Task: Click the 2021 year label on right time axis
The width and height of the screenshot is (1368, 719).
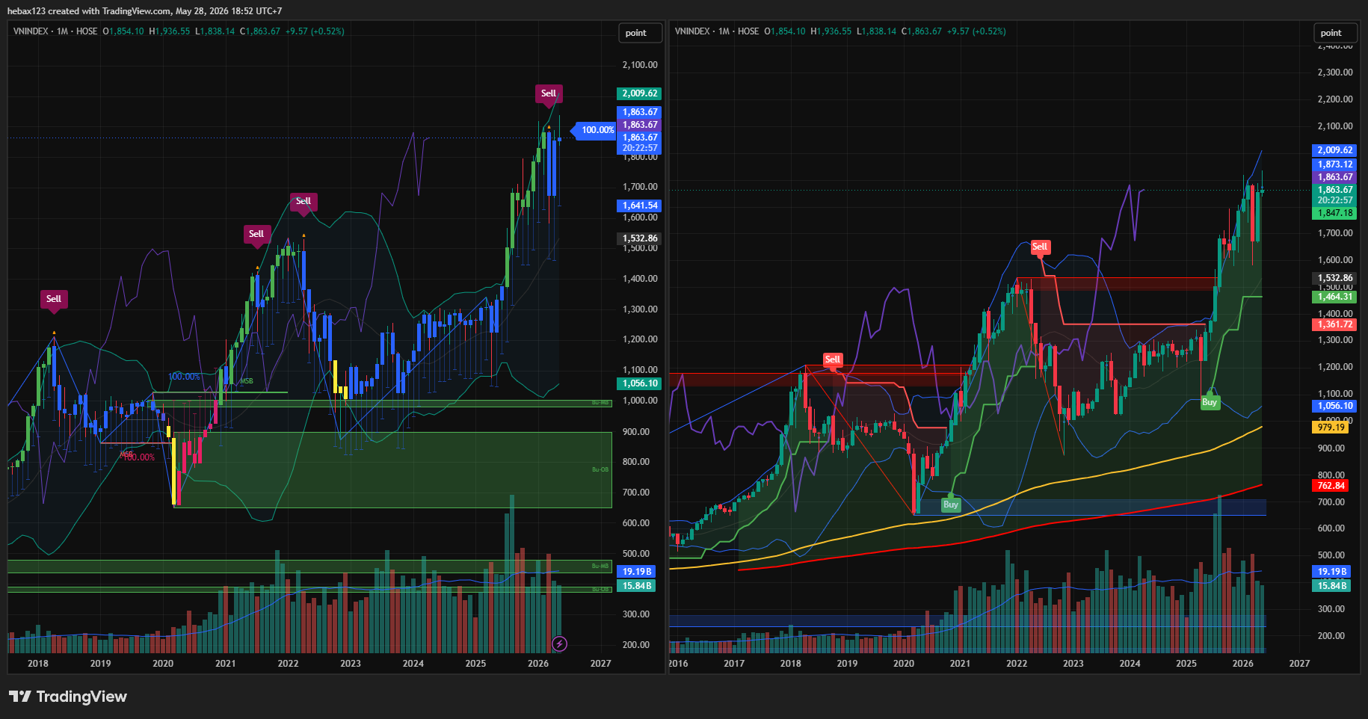Action: click(x=960, y=664)
